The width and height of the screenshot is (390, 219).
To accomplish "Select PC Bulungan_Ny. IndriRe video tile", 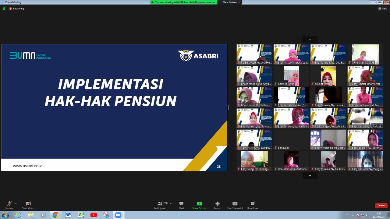I will (254, 54).
